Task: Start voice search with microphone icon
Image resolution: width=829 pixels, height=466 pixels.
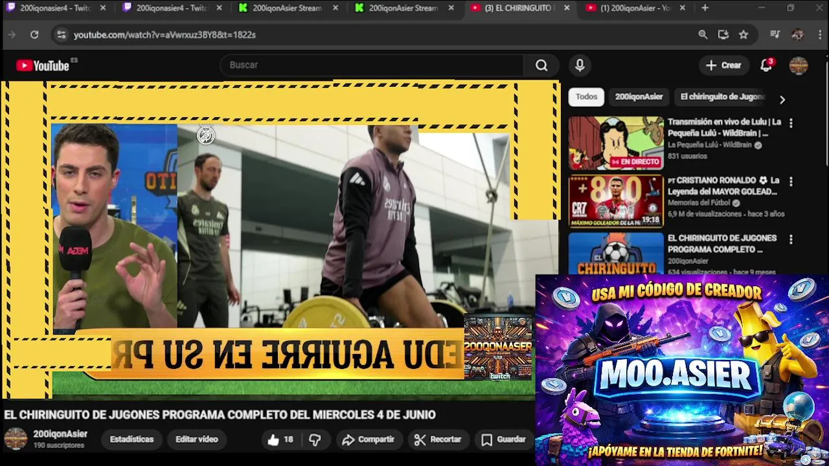Action: pos(580,65)
